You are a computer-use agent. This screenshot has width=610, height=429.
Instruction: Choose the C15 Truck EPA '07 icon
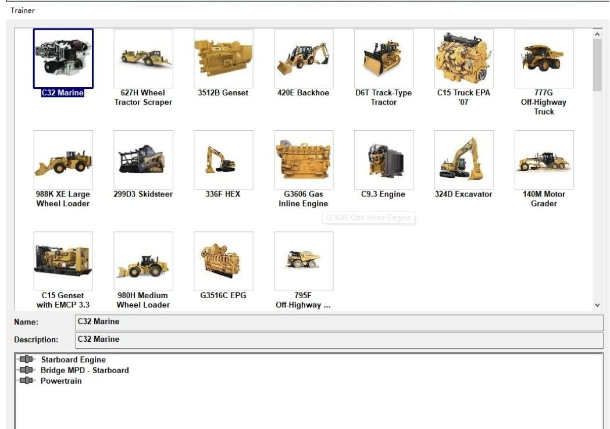point(464,59)
